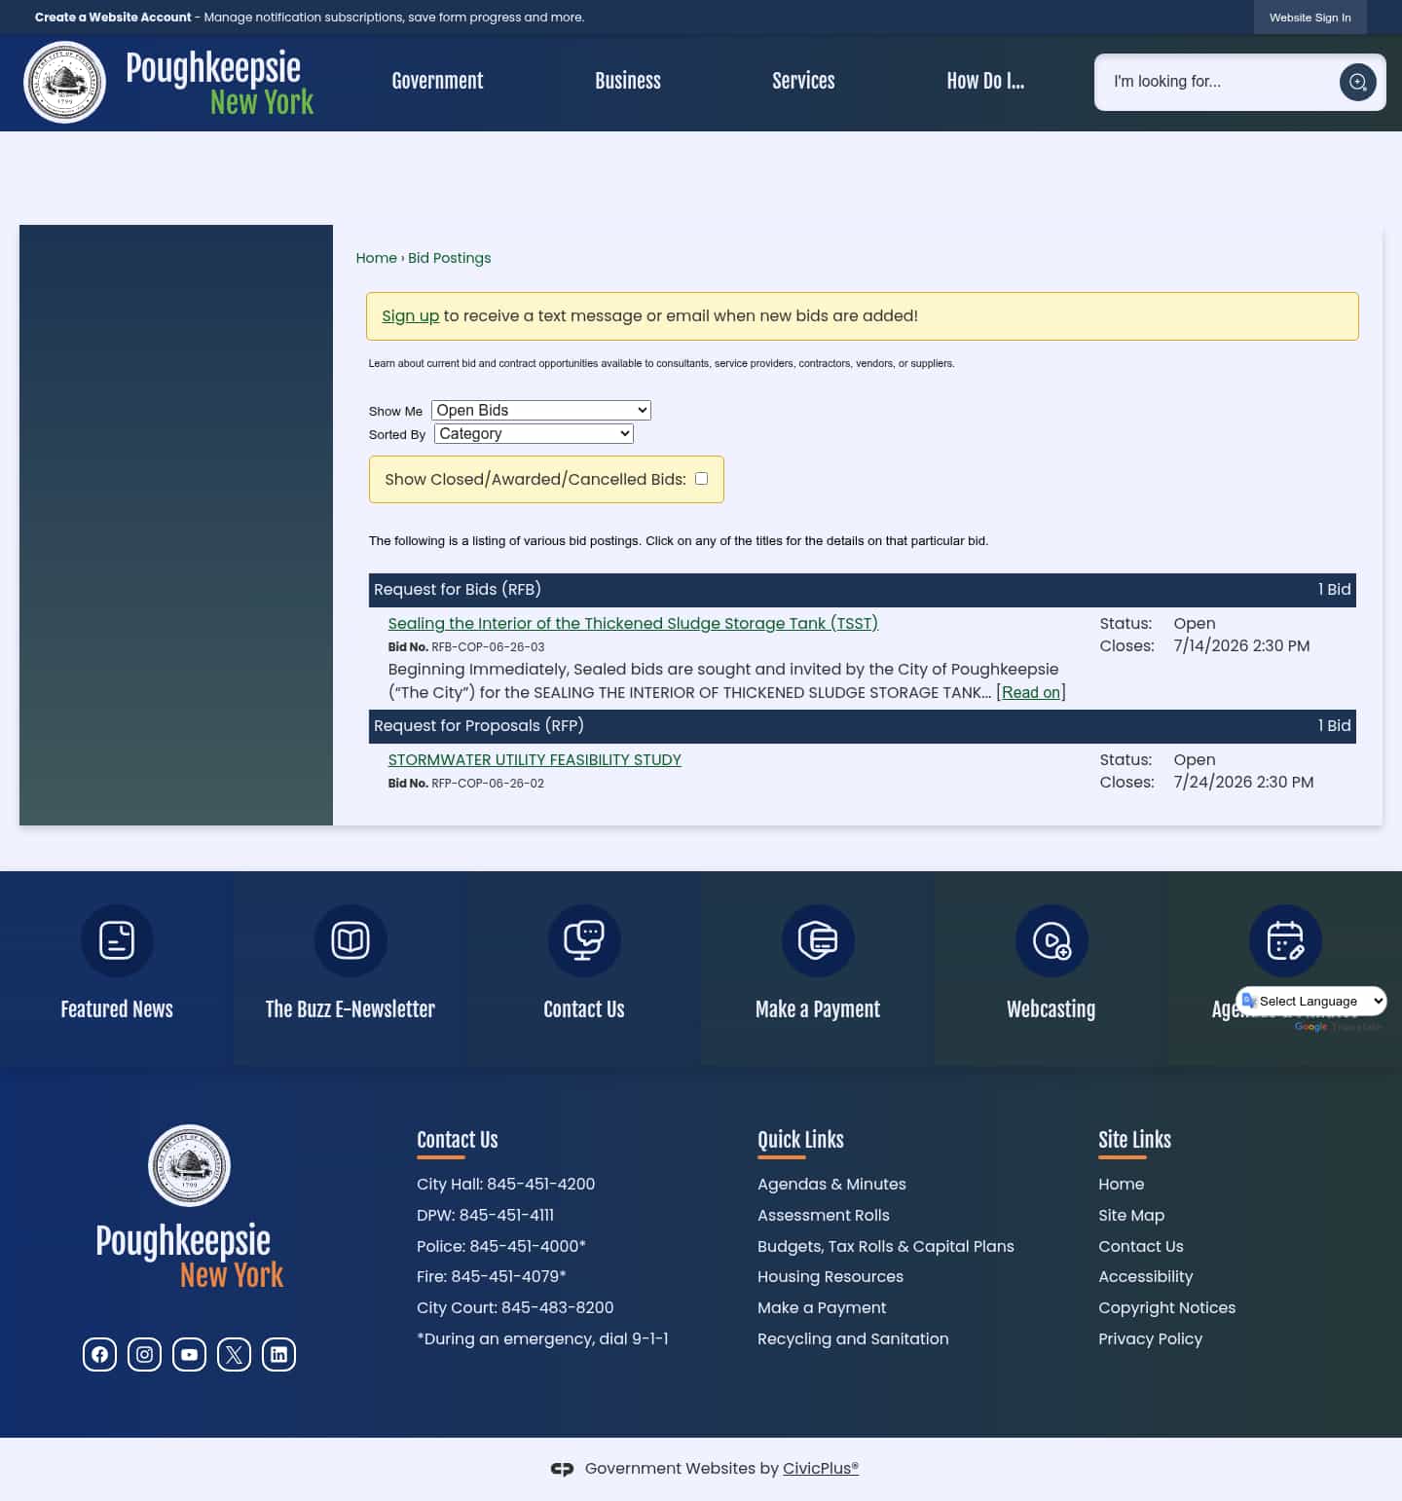Click closing date 7/14/2026 2:30 PM
This screenshot has width=1402, height=1501.
[1241, 645]
